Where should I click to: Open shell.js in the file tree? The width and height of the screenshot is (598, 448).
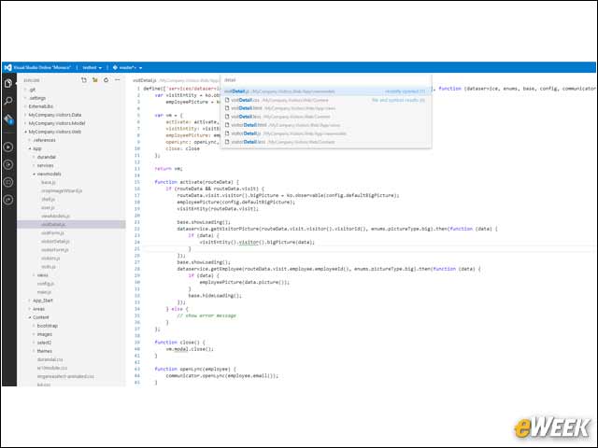[48, 199]
